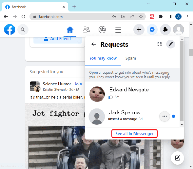Viewport: 193px width, 169px height.
Task: Open the Extensions puzzle icon
Action: (161, 17)
